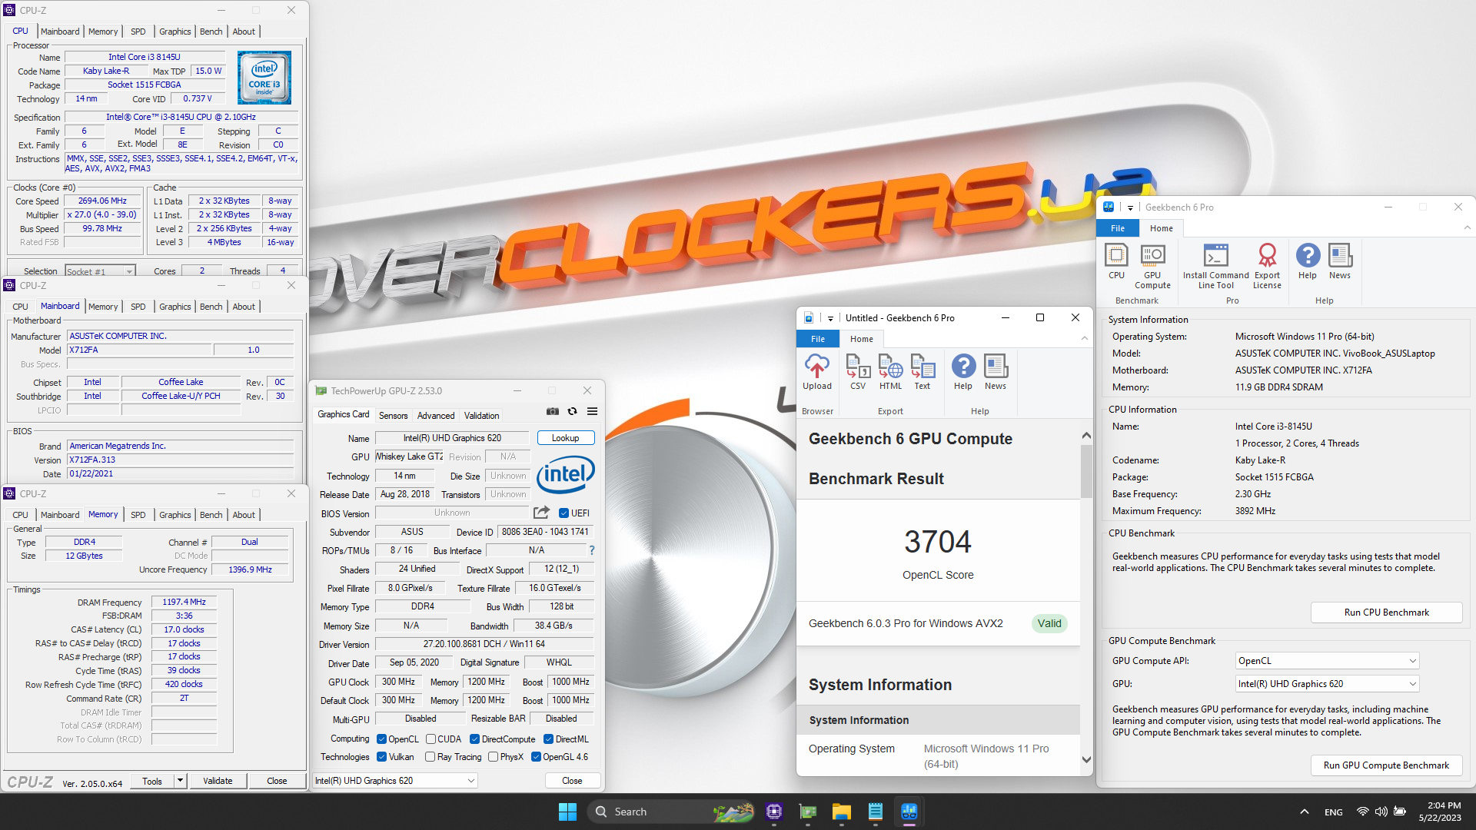Viewport: 1476px width, 830px height.
Task: Open Help in the Untitled Geekbench window
Action: 963,372
